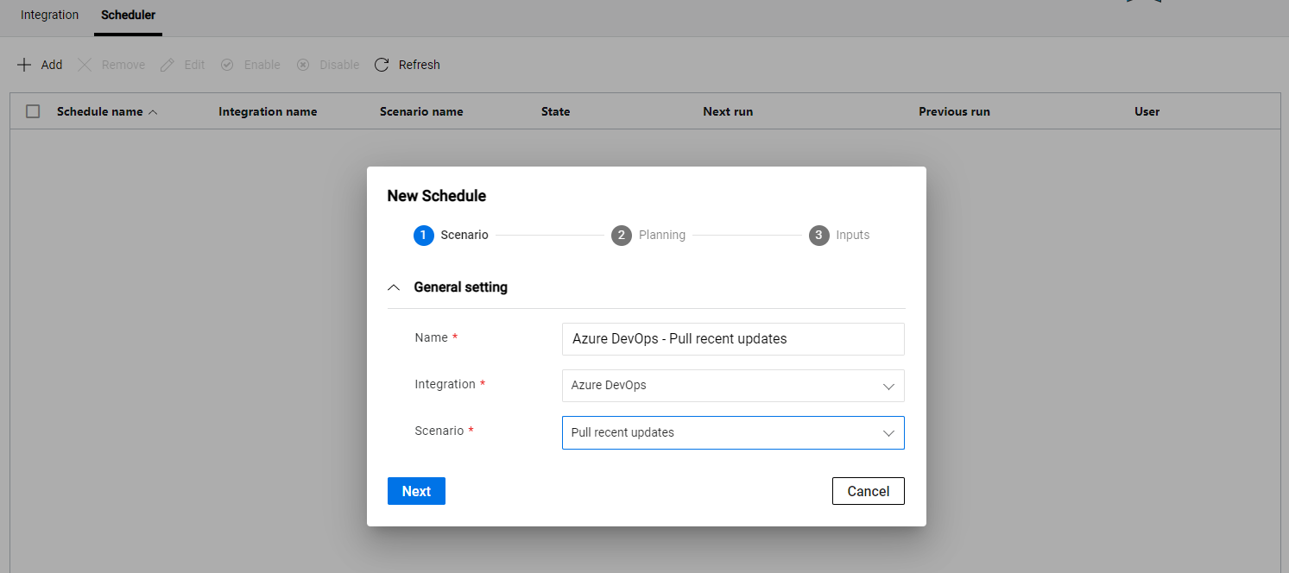
Task: Click the Name input field
Action: (x=732, y=338)
